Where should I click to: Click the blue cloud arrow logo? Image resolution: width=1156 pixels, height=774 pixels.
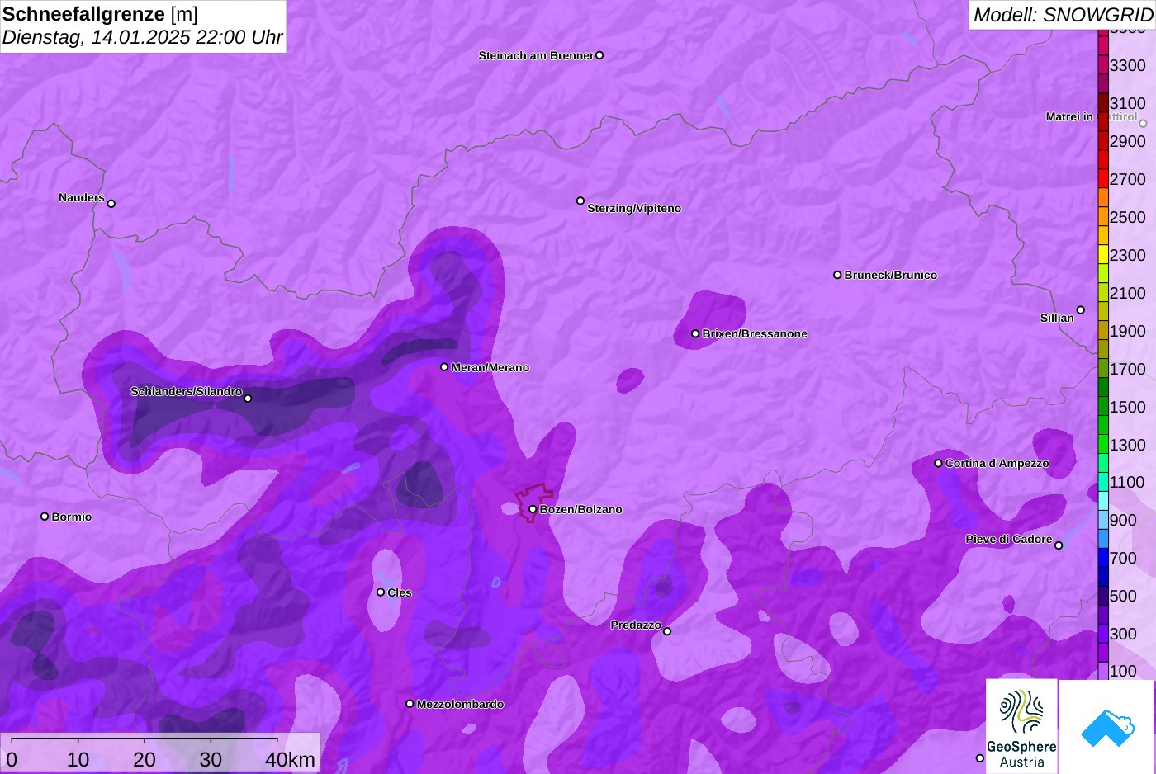[x=1107, y=726]
